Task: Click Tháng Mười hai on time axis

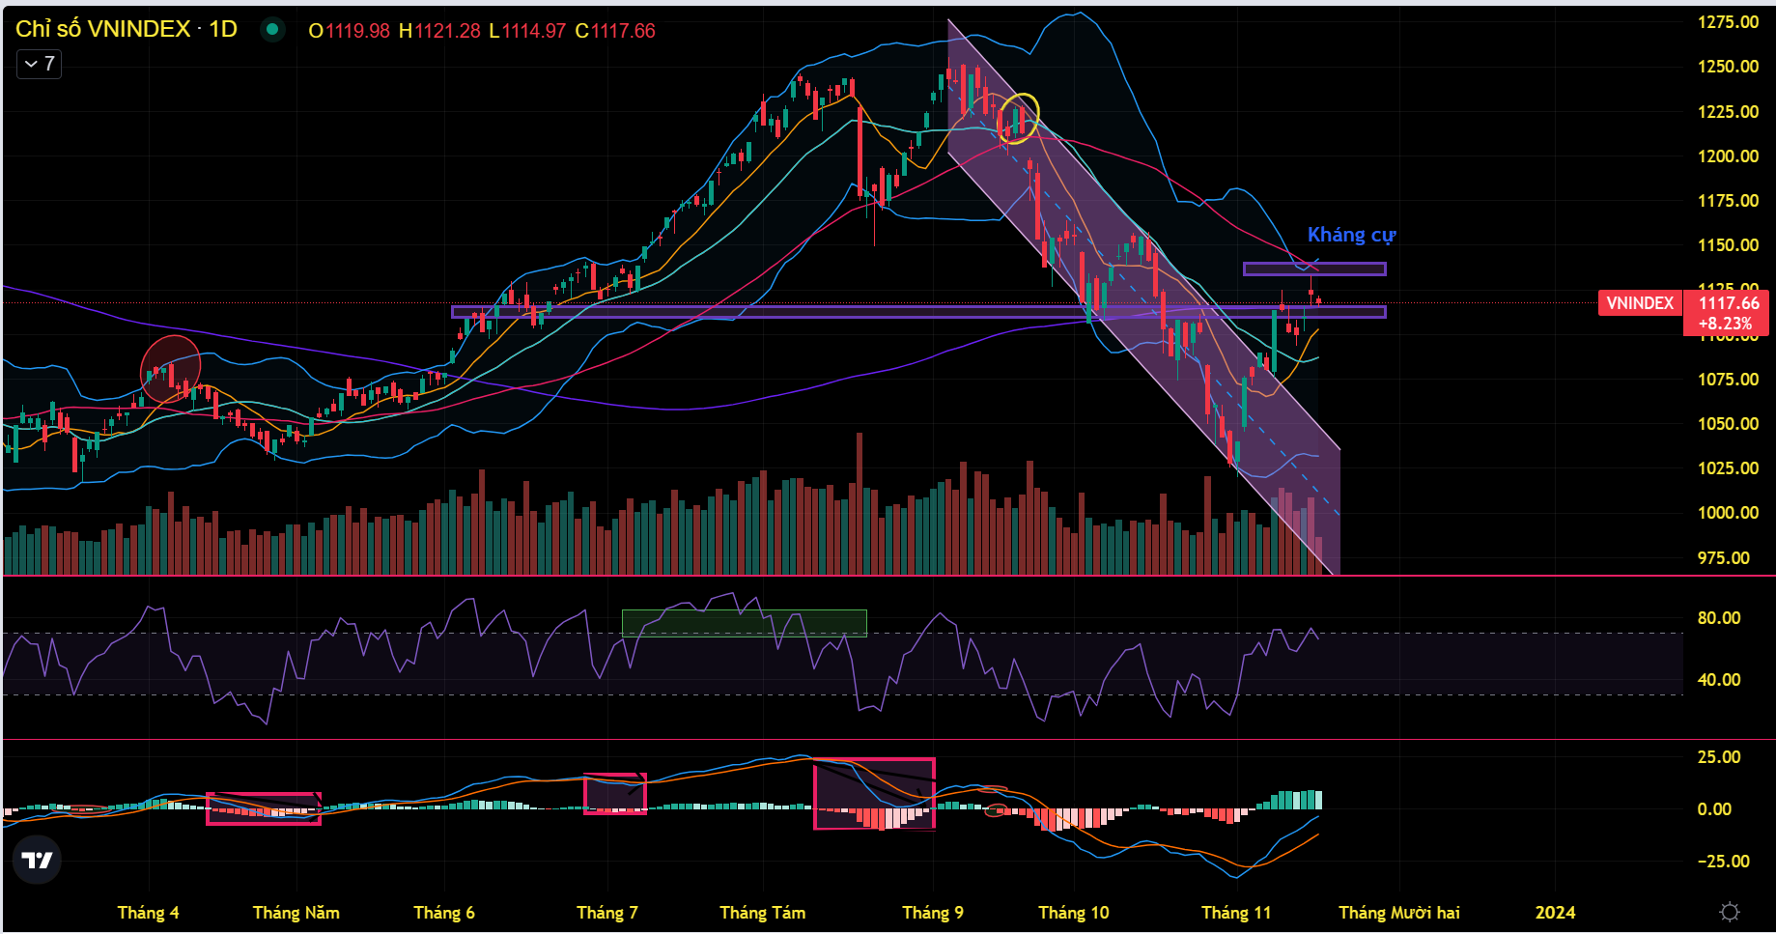Action: point(1398,913)
